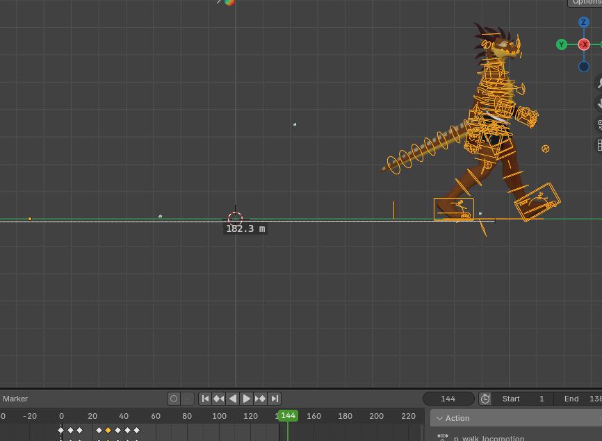Click the Z axis on the navigation gizmo

584,22
